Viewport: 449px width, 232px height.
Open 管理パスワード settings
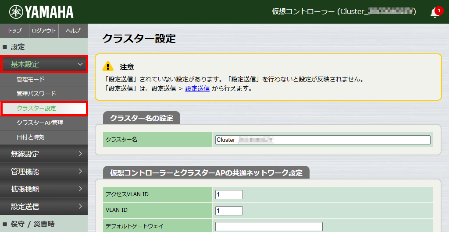44,94
